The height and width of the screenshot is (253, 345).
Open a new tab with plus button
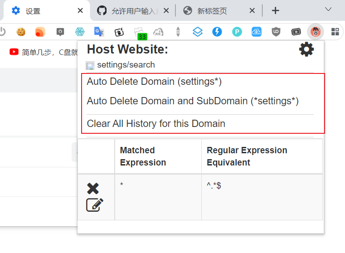(275, 10)
